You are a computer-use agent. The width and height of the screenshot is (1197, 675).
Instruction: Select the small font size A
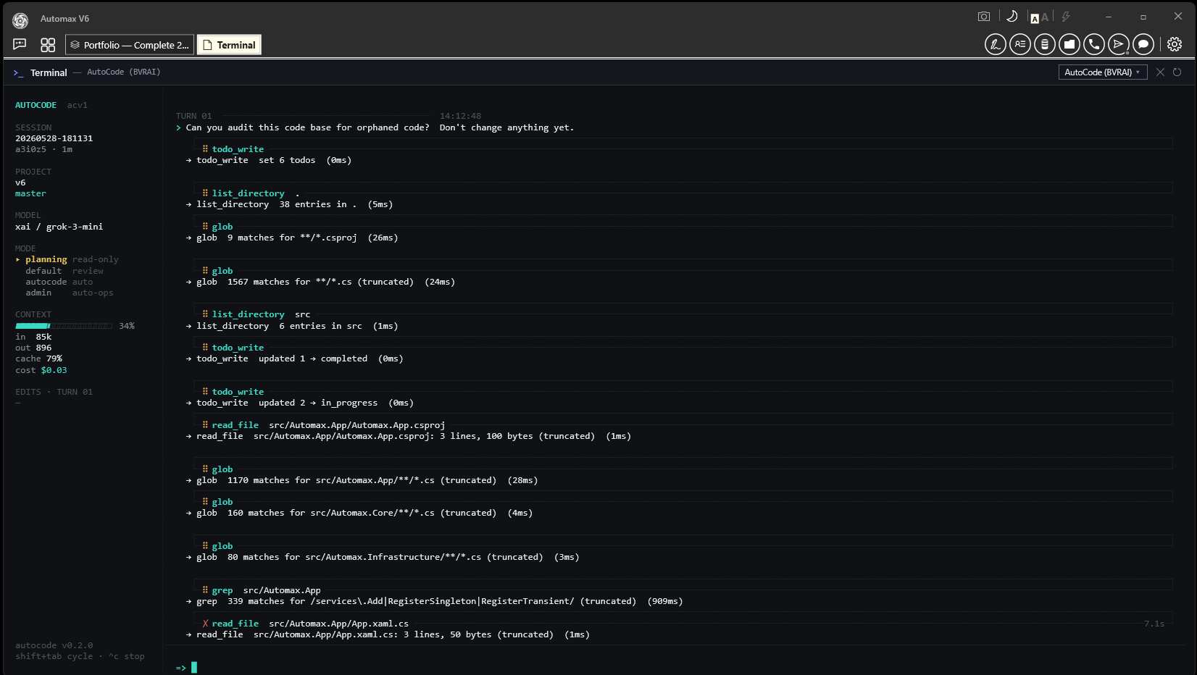pos(1035,18)
